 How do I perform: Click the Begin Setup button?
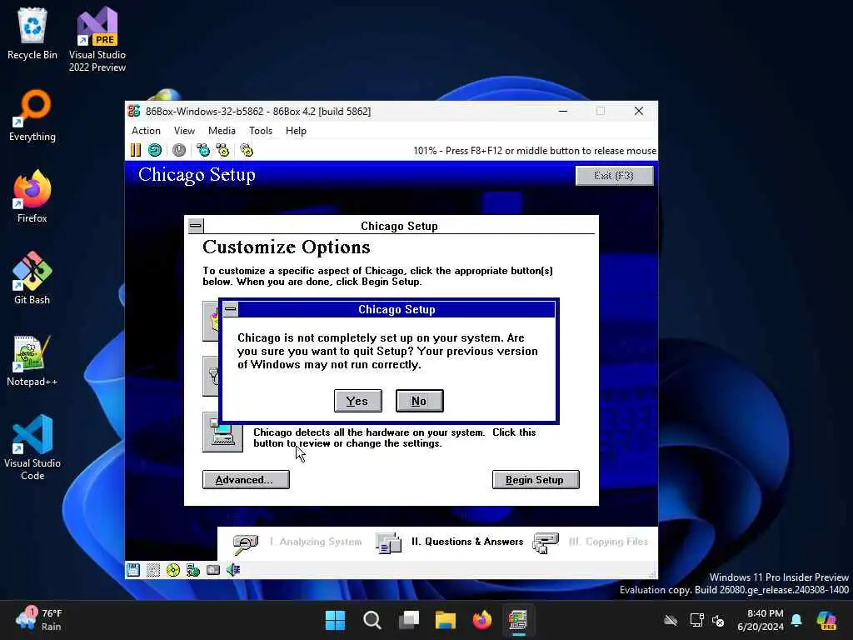click(536, 480)
